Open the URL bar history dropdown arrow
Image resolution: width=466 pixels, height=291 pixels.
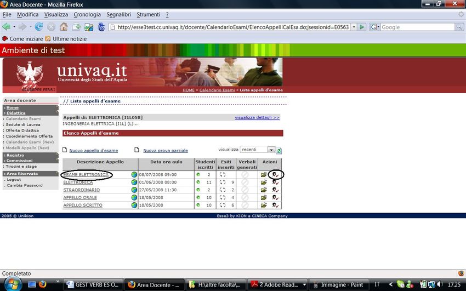tap(354, 27)
